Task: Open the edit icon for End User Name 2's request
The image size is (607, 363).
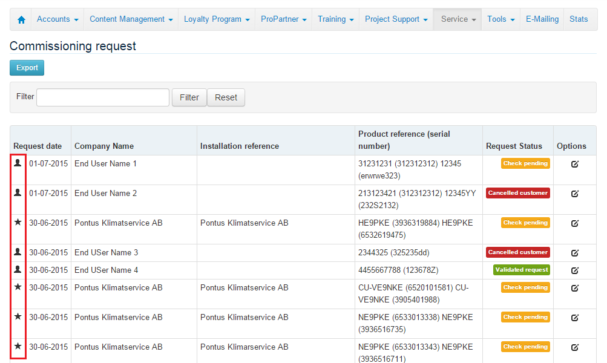Action: pos(574,194)
